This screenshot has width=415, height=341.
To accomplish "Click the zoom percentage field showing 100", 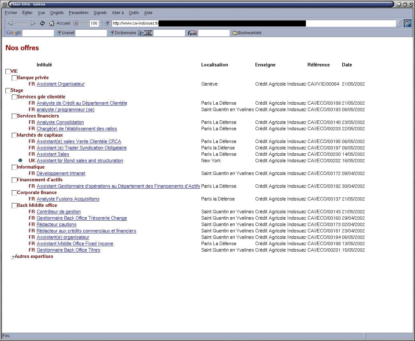I will pyautogui.click(x=94, y=23).
